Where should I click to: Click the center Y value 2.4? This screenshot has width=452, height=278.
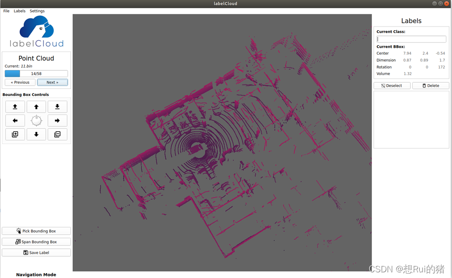click(x=425, y=53)
